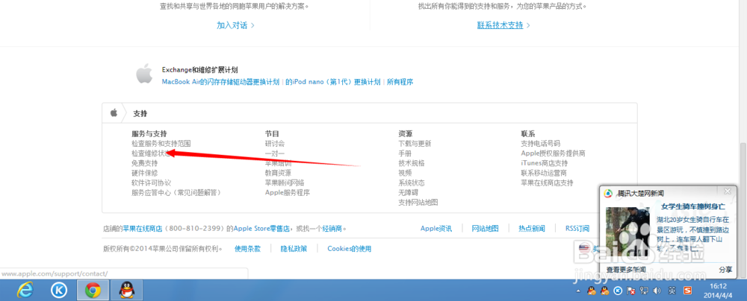Open the 网站地图 footer link
747x301 pixels.
tap(485, 229)
